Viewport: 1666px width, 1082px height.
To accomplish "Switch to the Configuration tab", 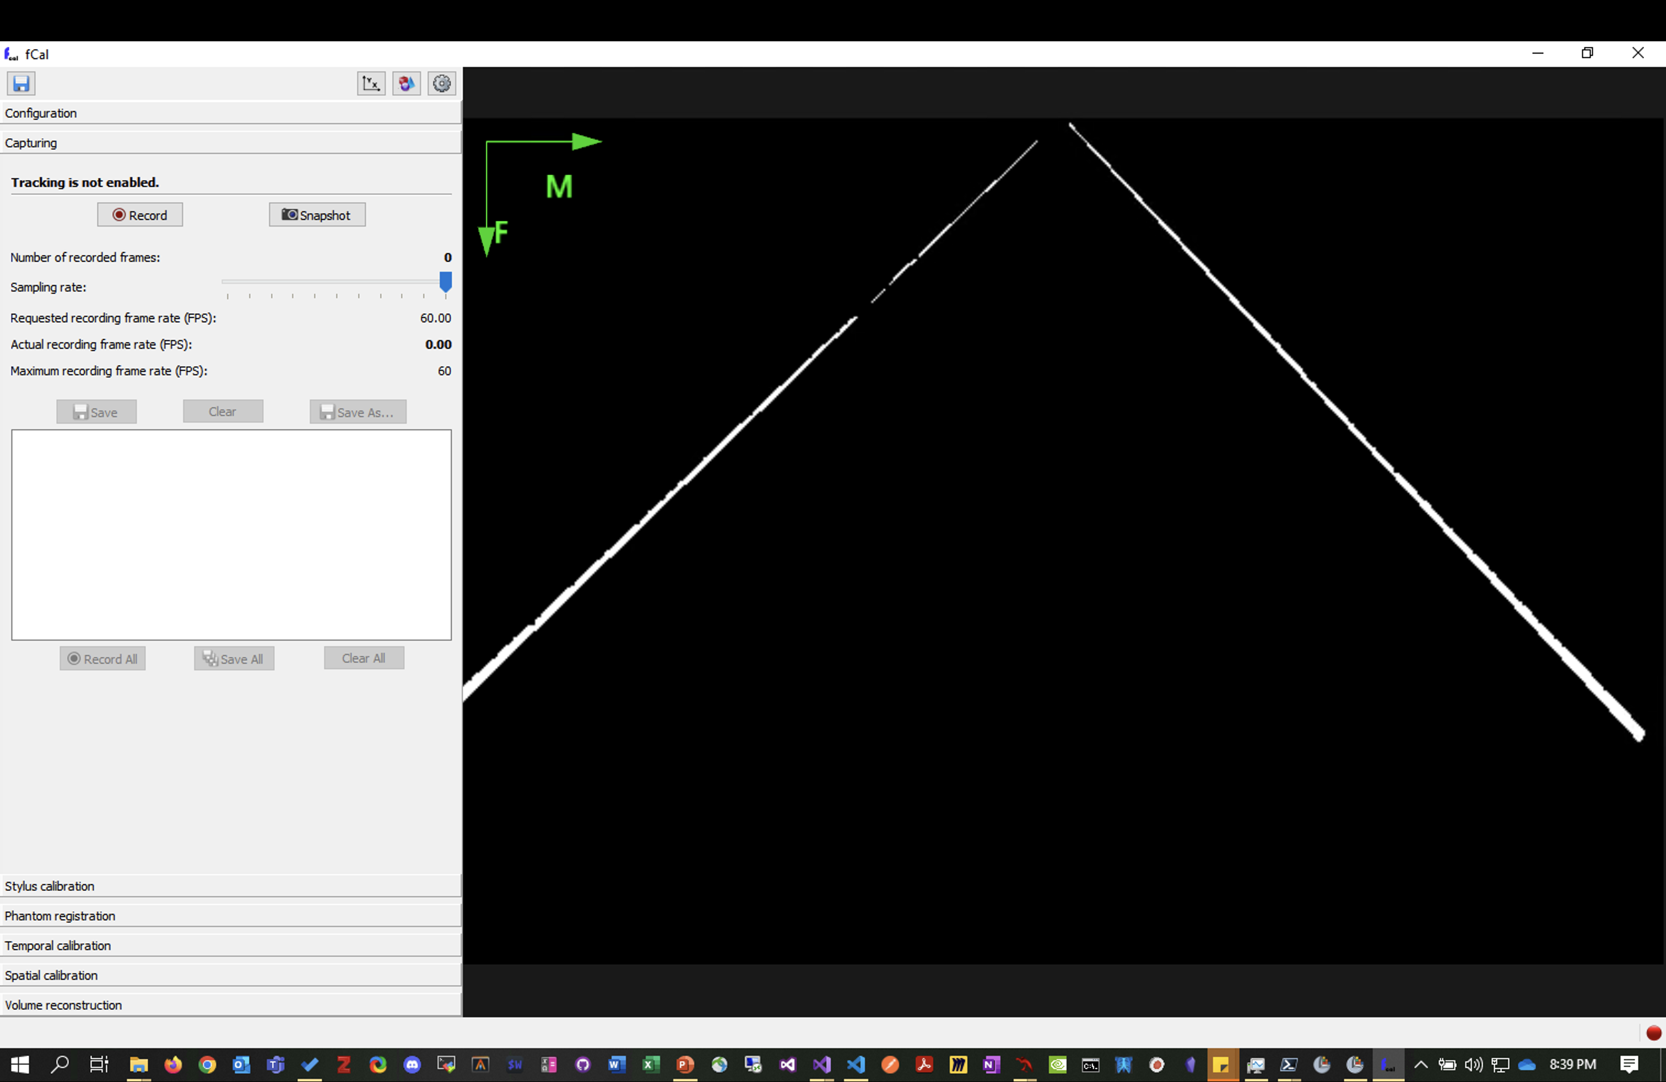I will [231, 113].
